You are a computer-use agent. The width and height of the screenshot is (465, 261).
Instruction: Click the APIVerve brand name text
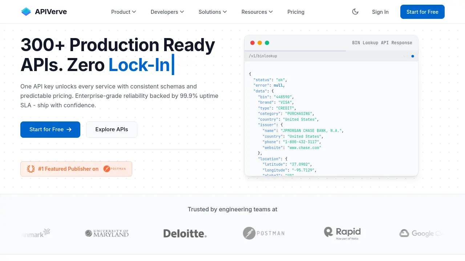(51, 12)
